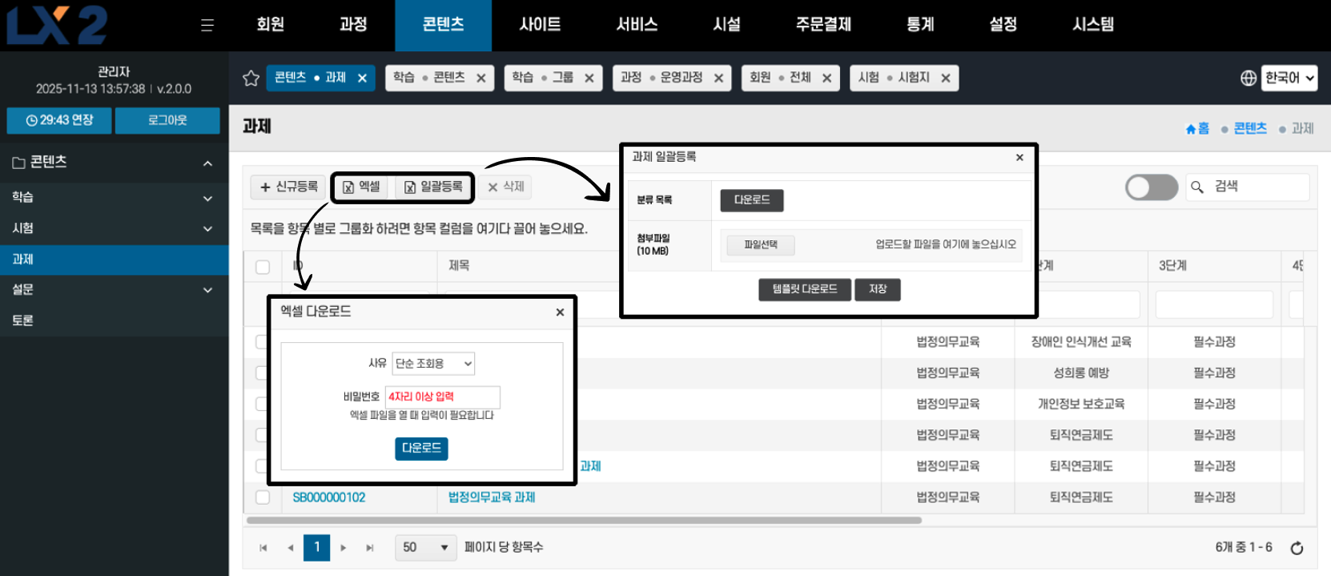Close the 엑셀 다운로드 popup
This screenshot has width=1331, height=576.
pos(560,312)
